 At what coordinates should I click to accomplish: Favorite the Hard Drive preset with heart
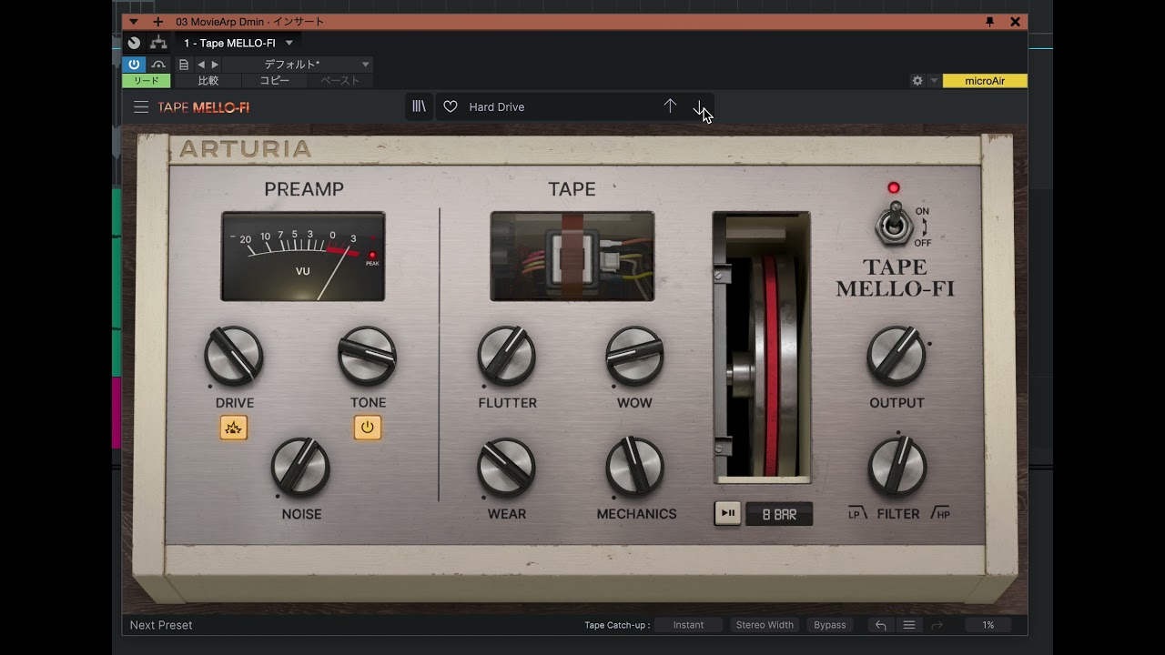[451, 106]
